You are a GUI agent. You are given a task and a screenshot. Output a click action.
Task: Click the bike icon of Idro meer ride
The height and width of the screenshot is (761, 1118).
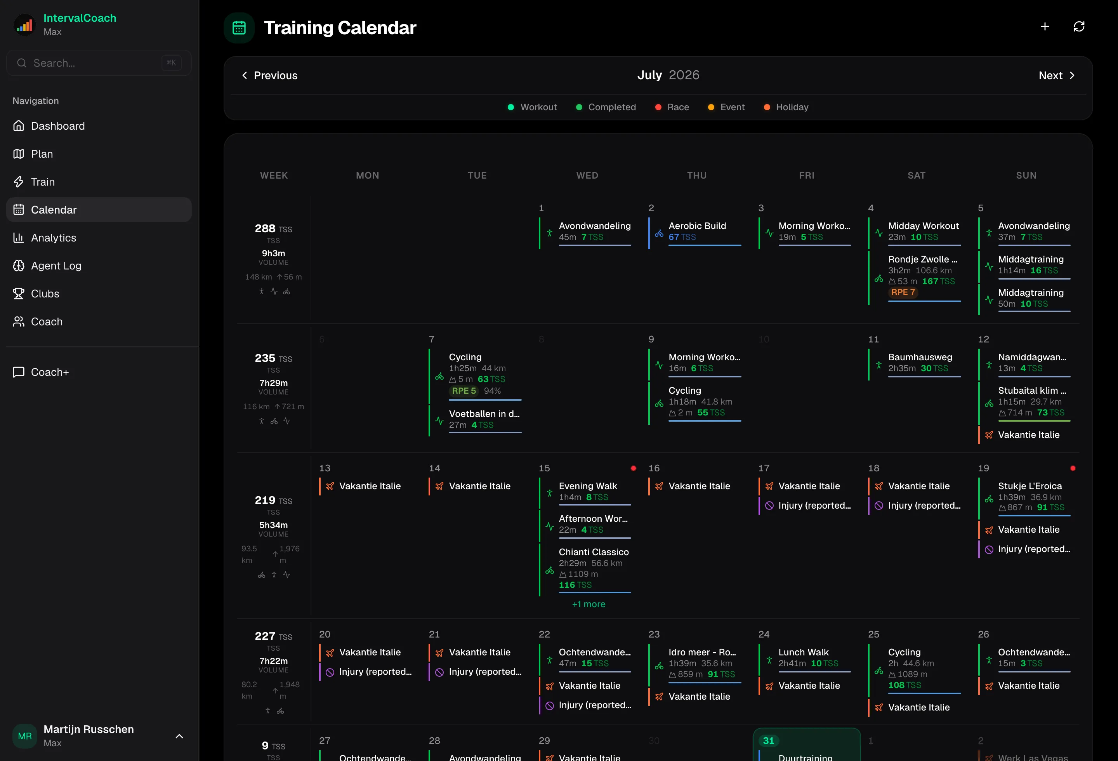coord(659,666)
